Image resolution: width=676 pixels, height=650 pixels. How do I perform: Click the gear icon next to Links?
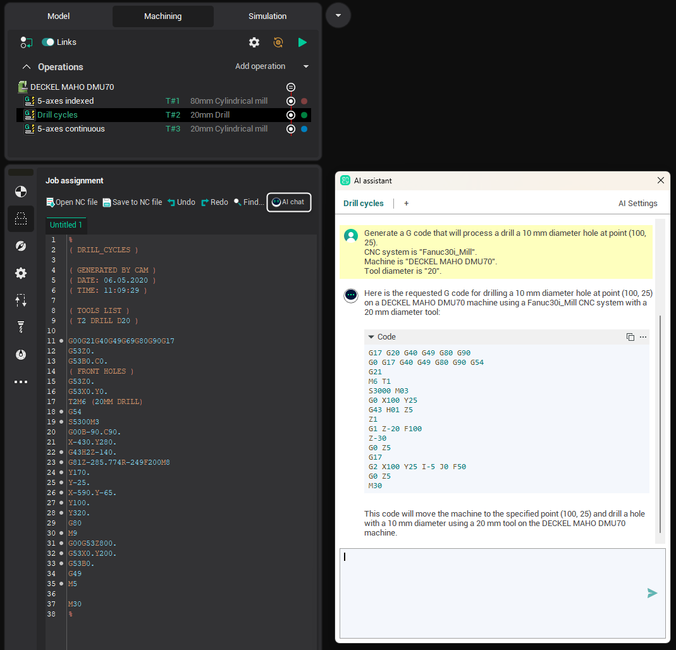[x=254, y=42]
